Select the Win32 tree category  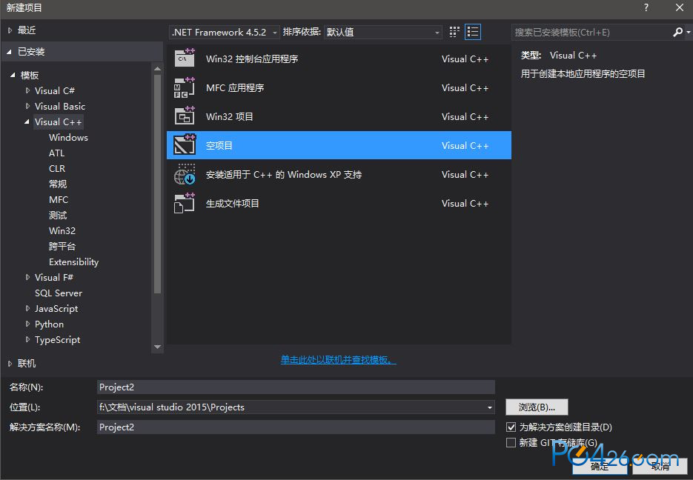coord(62,230)
